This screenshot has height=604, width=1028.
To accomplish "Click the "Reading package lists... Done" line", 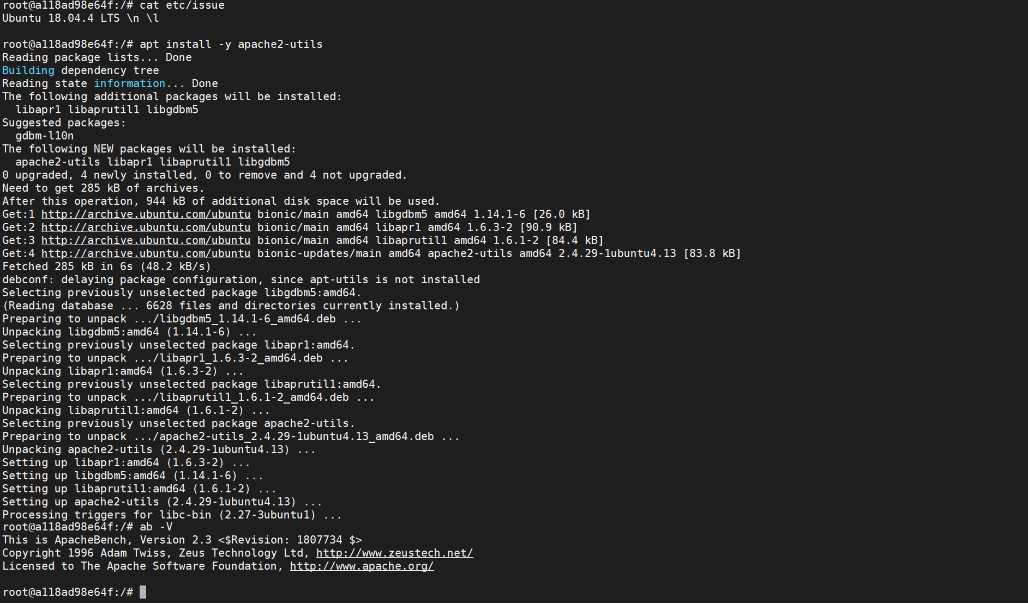I will pyautogui.click(x=97, y=58).
